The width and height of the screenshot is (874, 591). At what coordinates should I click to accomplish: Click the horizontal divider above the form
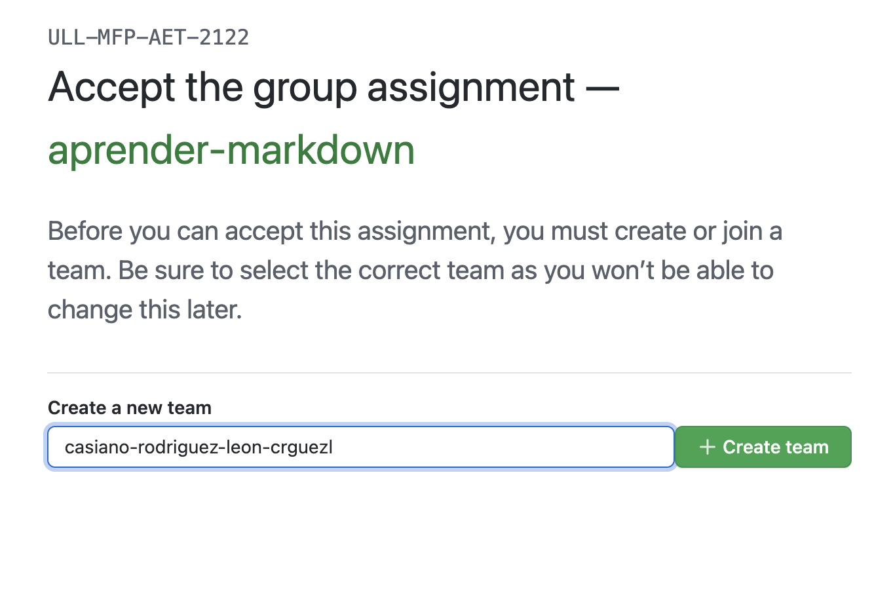coord(449,373)
